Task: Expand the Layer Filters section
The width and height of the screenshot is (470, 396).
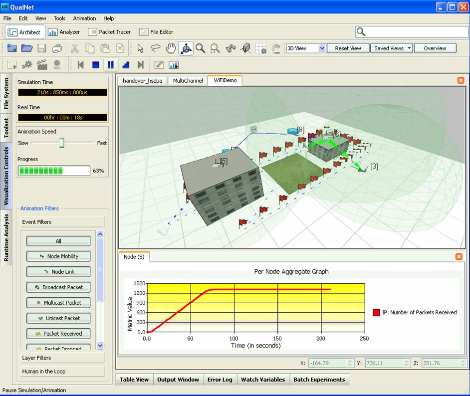Action: (62, 358)
